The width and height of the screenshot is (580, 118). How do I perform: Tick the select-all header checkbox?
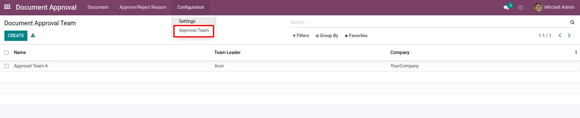point(6,52)
